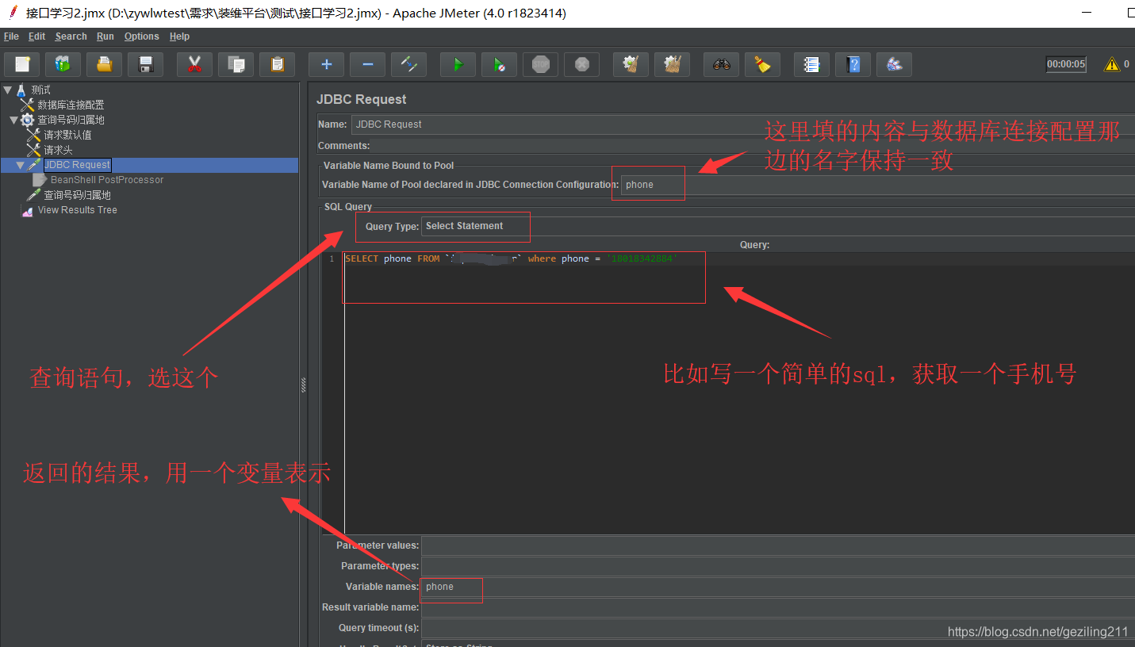Image resolution: width=1135 pixels, height=647 pixels.
Task: Click the Name field containing JDBC Request
Action: pos(742,124)
